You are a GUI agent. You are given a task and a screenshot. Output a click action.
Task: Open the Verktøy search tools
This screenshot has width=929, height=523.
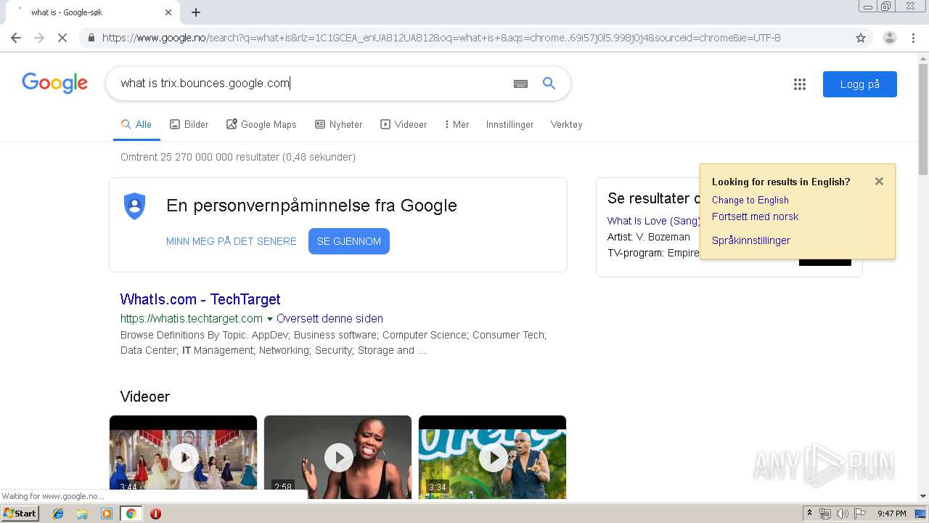(566, 124)
